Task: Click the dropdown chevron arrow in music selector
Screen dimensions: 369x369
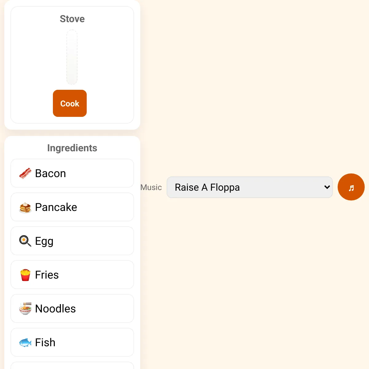Action: (x=327, y=187)
